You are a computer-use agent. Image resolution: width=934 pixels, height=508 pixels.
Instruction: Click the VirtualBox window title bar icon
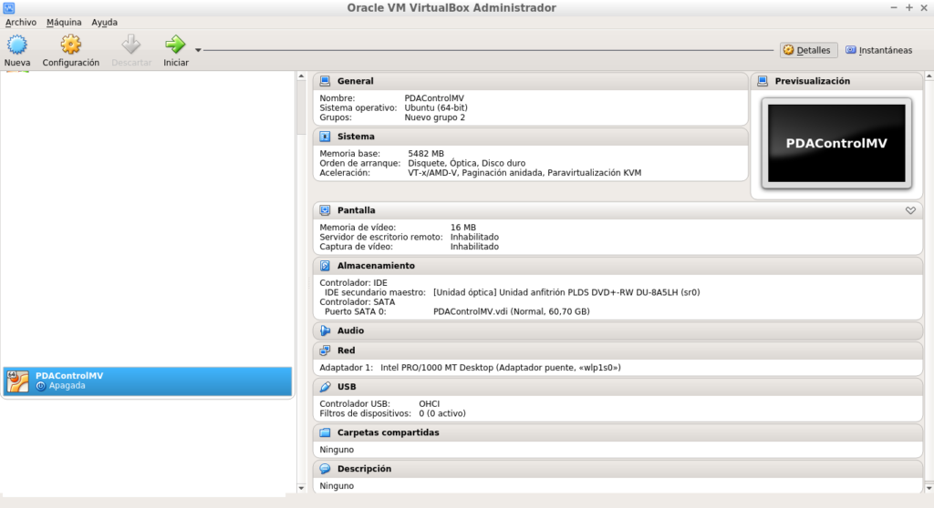pos(9,7)
